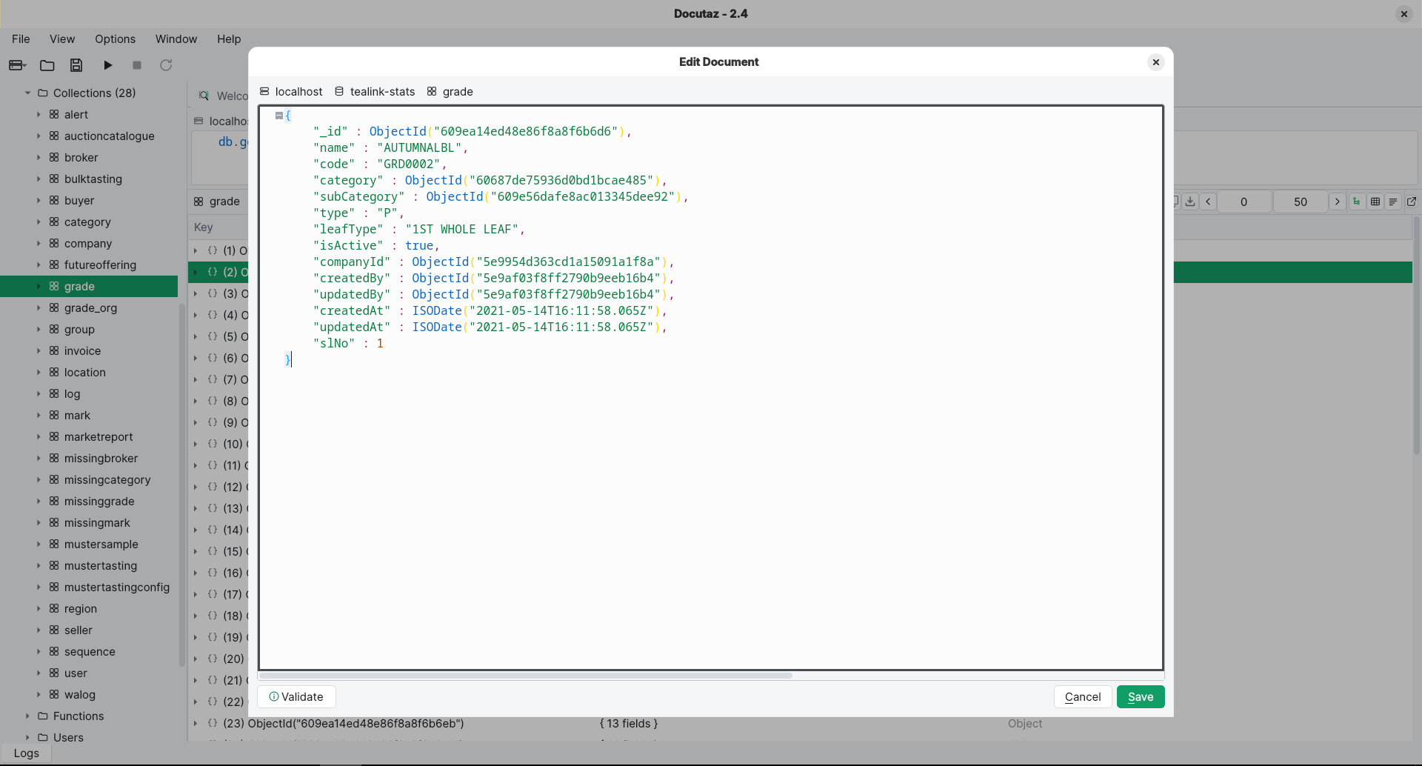Click the "AUTUMNALBL" name value

[420, 147]
